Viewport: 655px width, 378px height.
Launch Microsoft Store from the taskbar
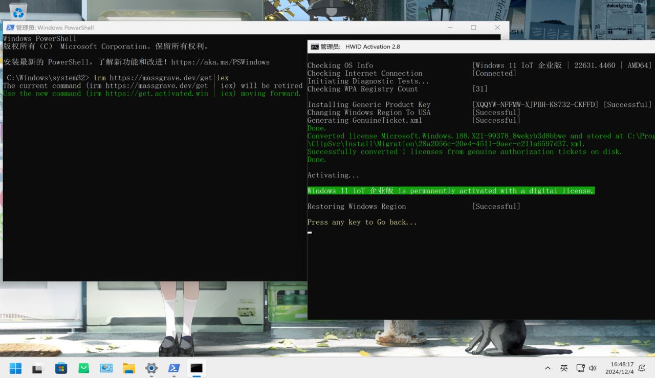point(61,368)
